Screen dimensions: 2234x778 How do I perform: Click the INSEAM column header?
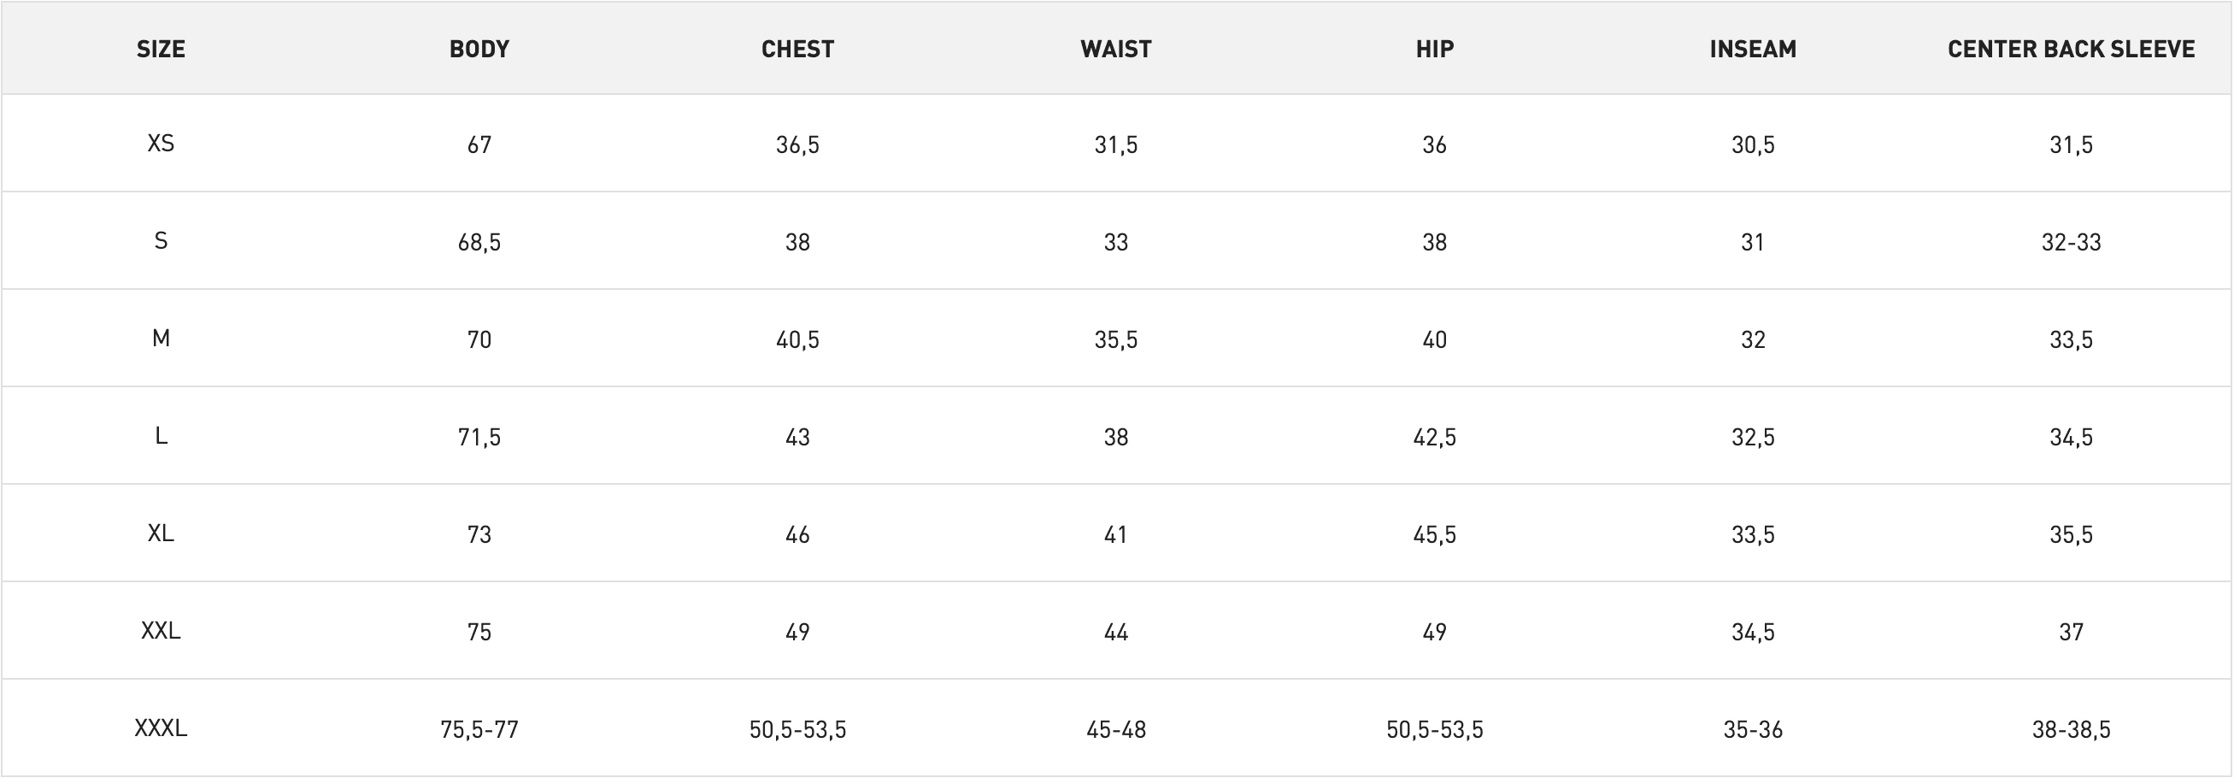1753,49
